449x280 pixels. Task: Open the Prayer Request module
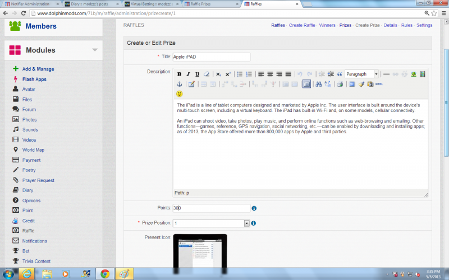(x=38, y=180)
